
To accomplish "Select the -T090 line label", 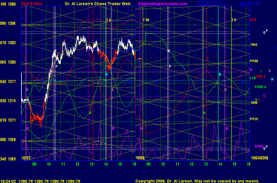I will click(254, 102).
